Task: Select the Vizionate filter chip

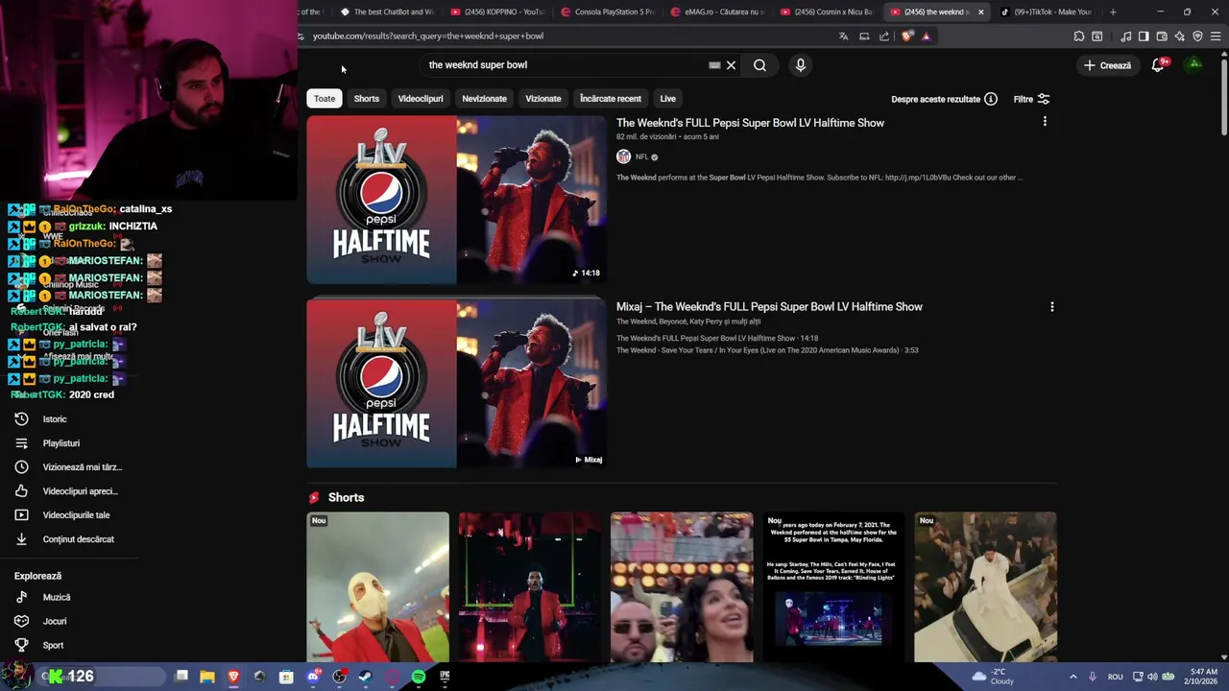Action: coord(543,99)
